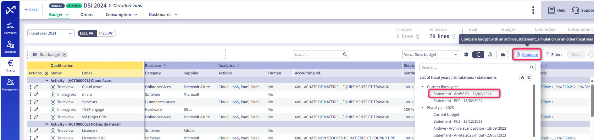The image size is (594, 140).
Task: Collapse Current fiscal year tree node
Action: [423, 87]
